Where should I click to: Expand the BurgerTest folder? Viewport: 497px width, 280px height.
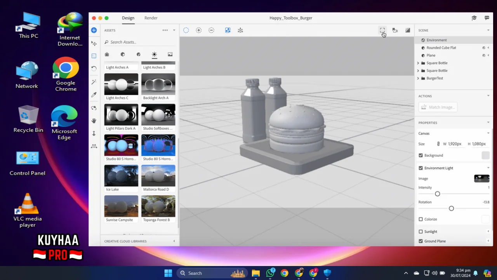[x=418, y=78]
